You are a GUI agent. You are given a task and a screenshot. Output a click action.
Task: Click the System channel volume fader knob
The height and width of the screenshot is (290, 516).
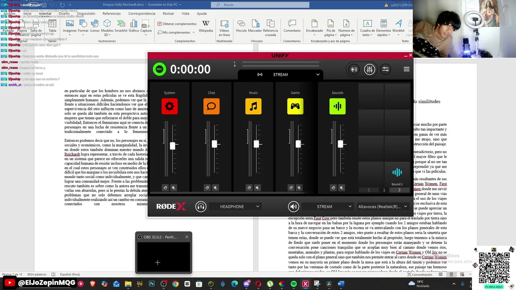(x=173, y=146)
